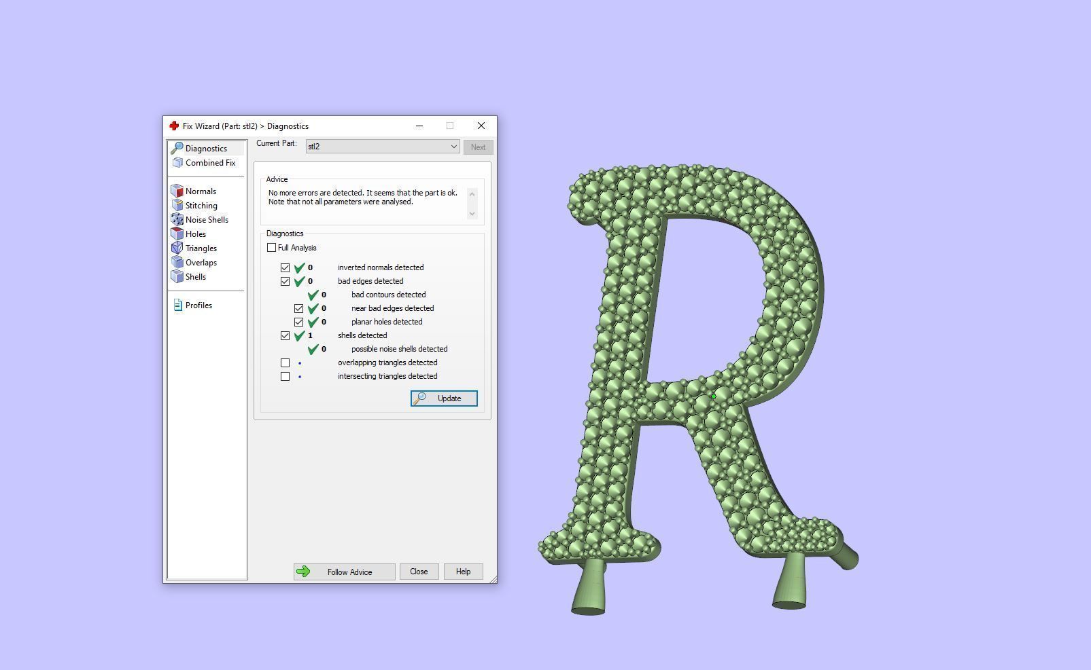The width and height of the screenshot is (1091, 670).
Task: Uncheck bad edges detected checkbox
Action: pyautogui.click(x=285, y=281)
